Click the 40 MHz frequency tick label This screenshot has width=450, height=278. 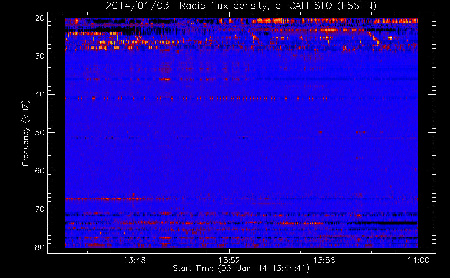coord(40,95)
